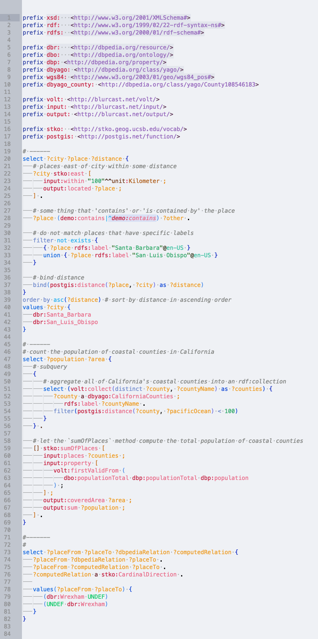Click the 'select' keyword on line 20
This screenshot has width=318, height=639.
click(33, 159)
